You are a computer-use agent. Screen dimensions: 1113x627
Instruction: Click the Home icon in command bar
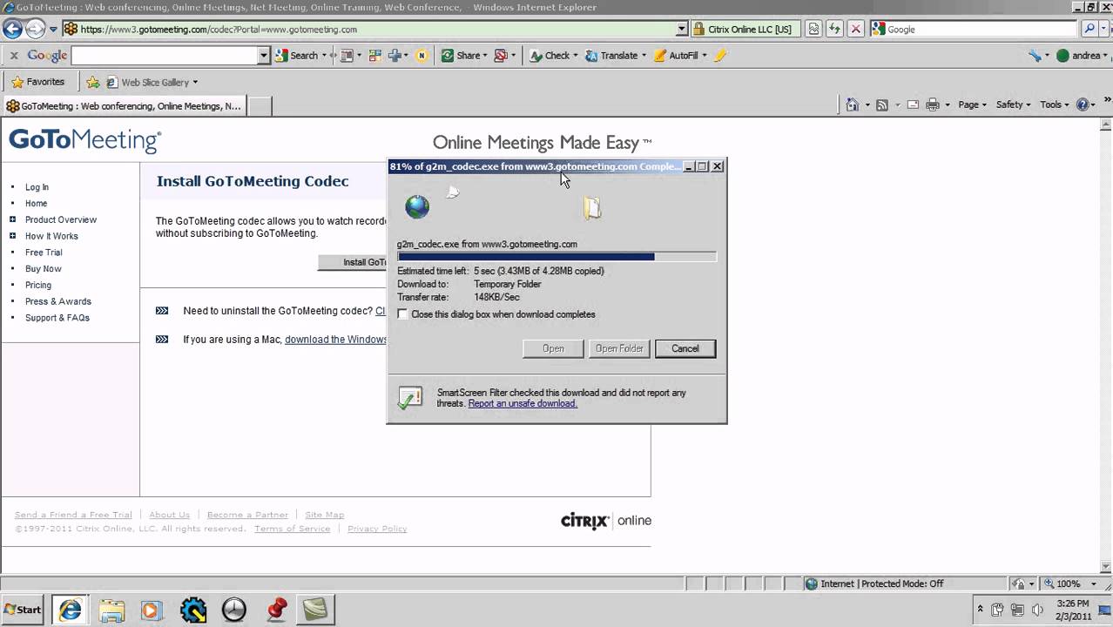(x=853, y=104)
